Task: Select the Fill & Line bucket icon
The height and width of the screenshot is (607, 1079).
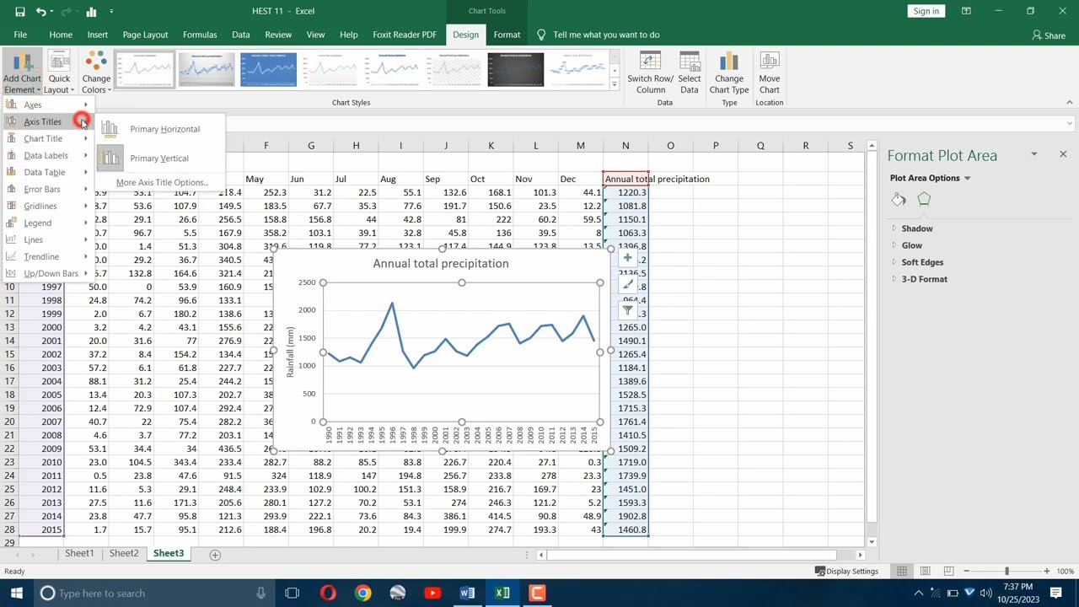Action: [x=899, y=200]
